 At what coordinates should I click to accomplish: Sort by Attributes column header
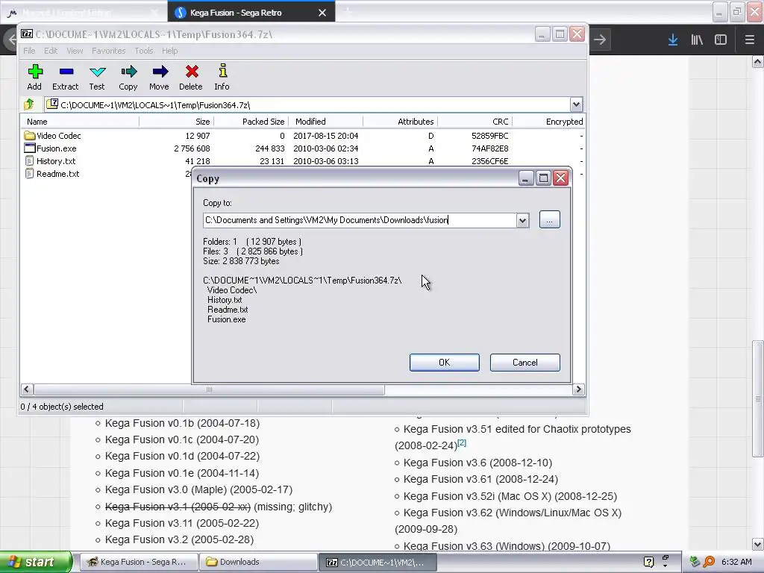401,122
